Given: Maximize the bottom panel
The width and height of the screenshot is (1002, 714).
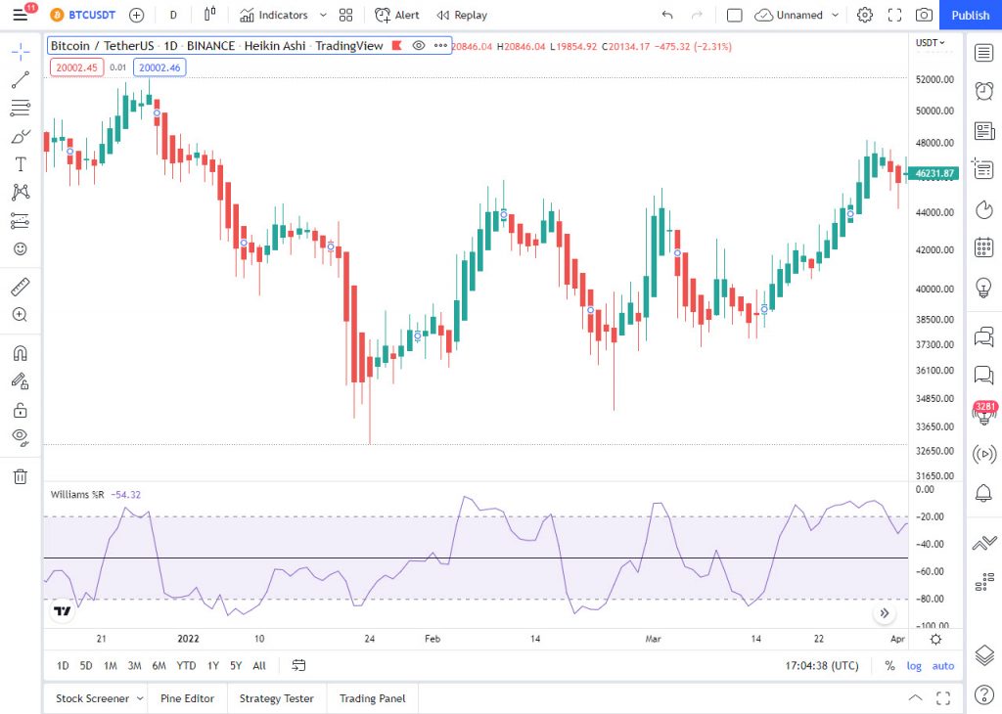Looking at the screenshot, I should click(943, 697).
